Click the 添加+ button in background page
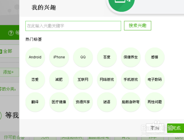 (x=9, y=72)
